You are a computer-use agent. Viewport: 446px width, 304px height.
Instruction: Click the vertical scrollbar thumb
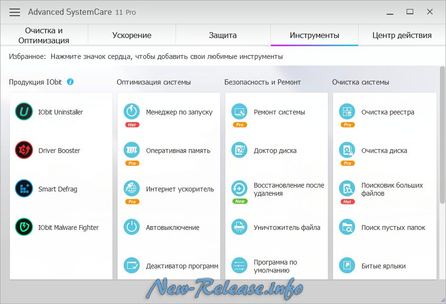pos(442,135)
